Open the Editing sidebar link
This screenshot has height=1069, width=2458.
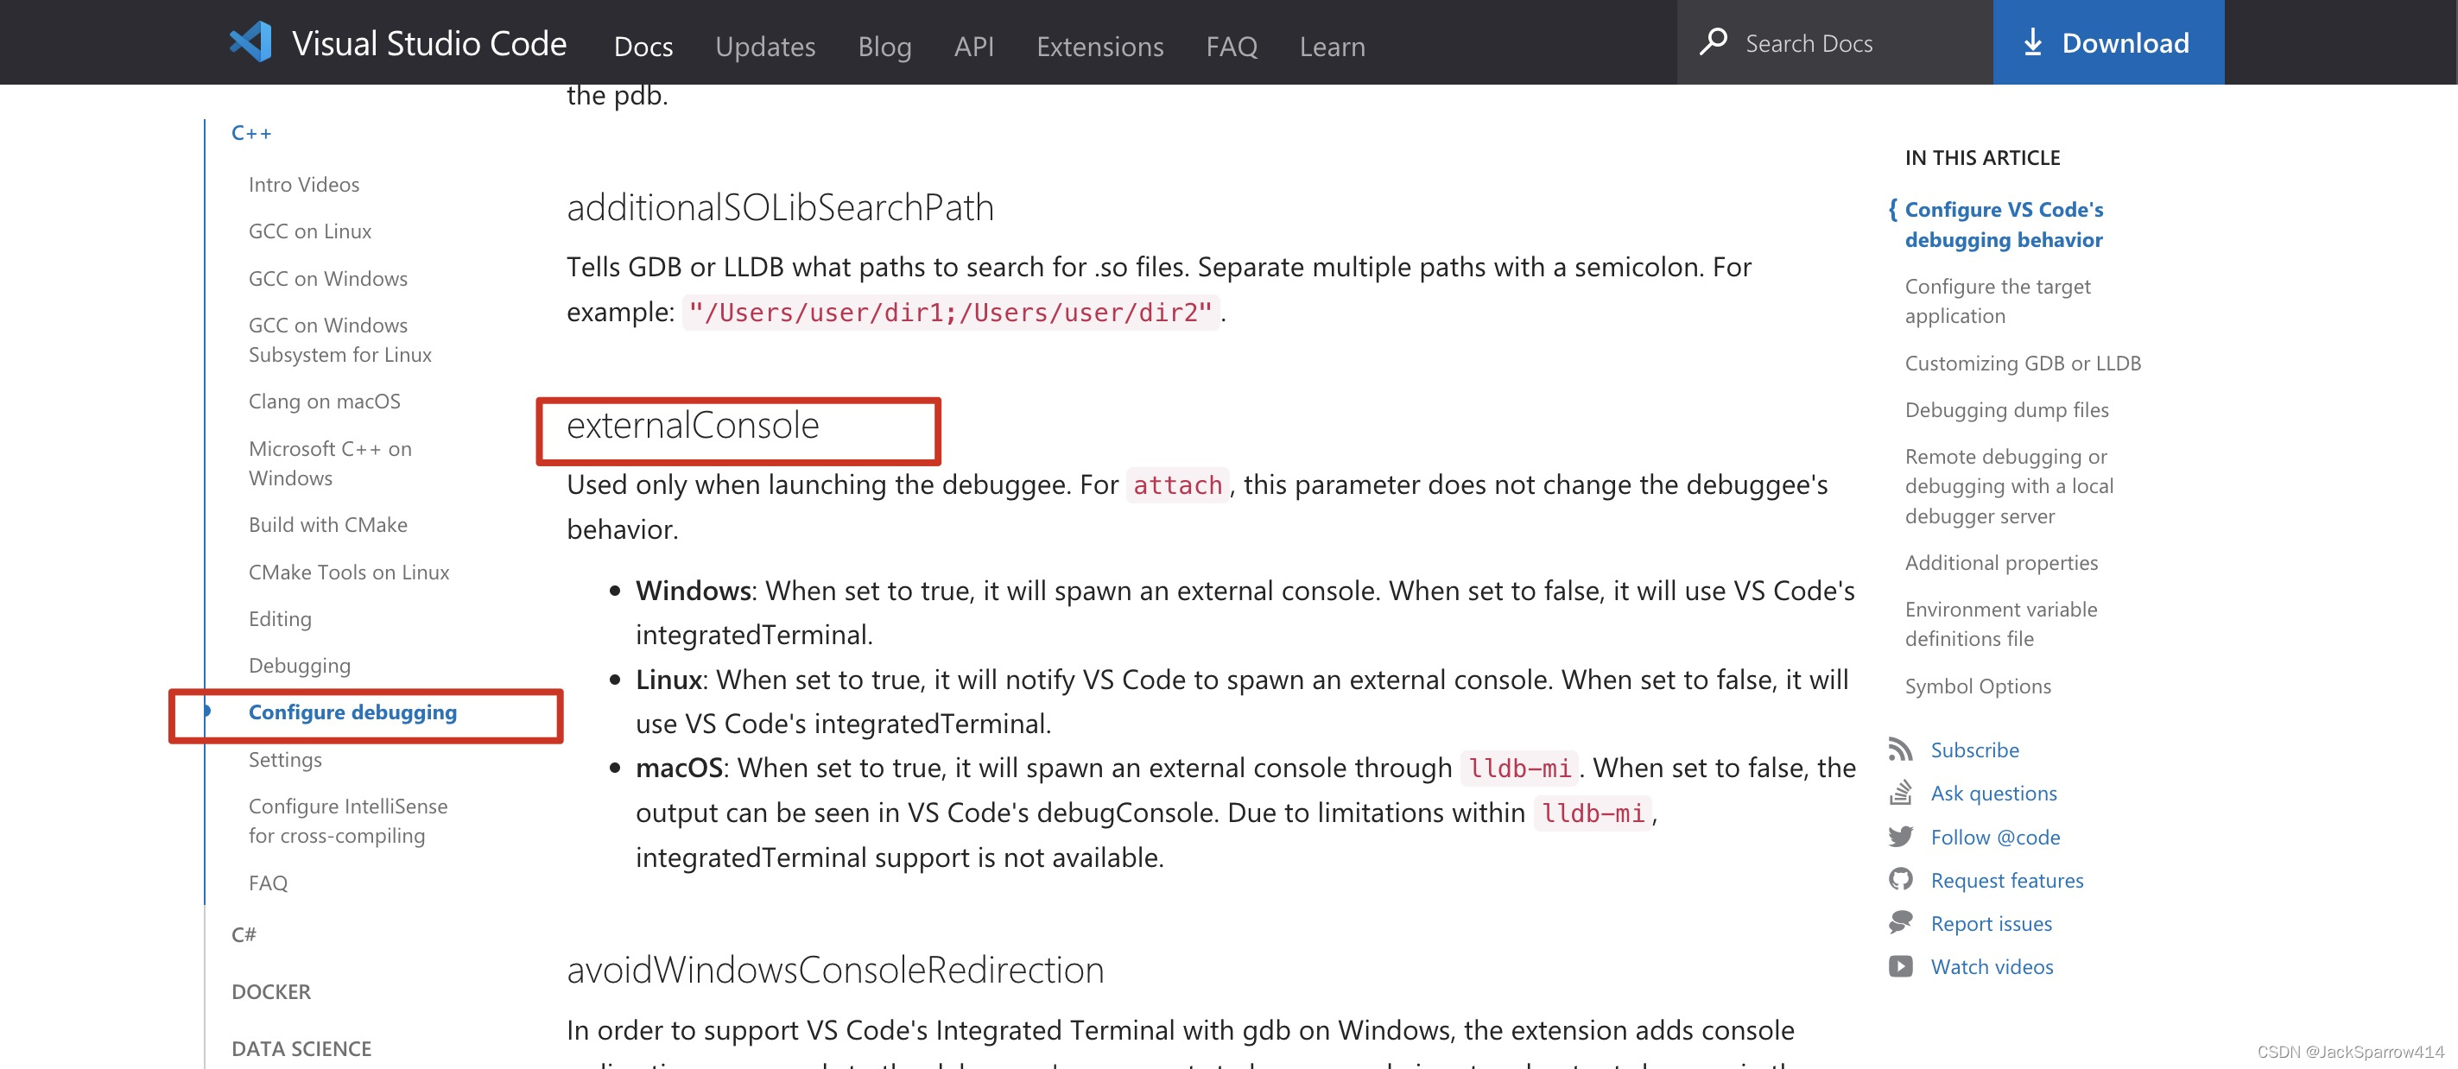click(280, 618)
